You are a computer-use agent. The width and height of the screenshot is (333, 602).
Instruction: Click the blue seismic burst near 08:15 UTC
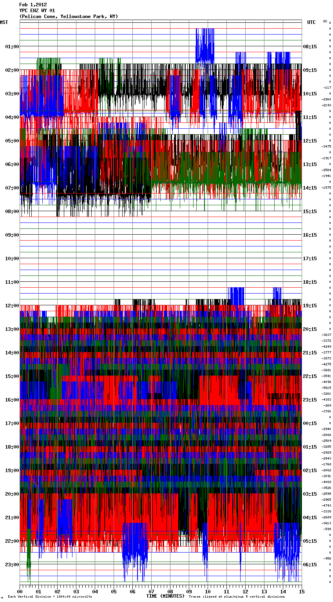tap(205, 46)
